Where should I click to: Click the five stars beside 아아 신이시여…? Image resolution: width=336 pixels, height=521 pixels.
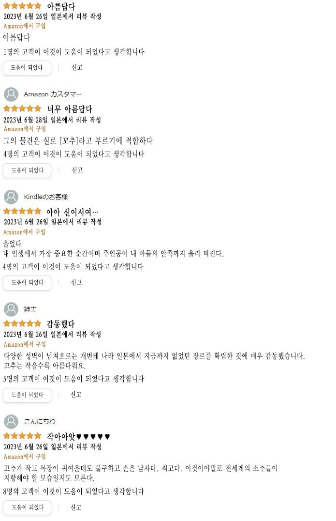22,211
